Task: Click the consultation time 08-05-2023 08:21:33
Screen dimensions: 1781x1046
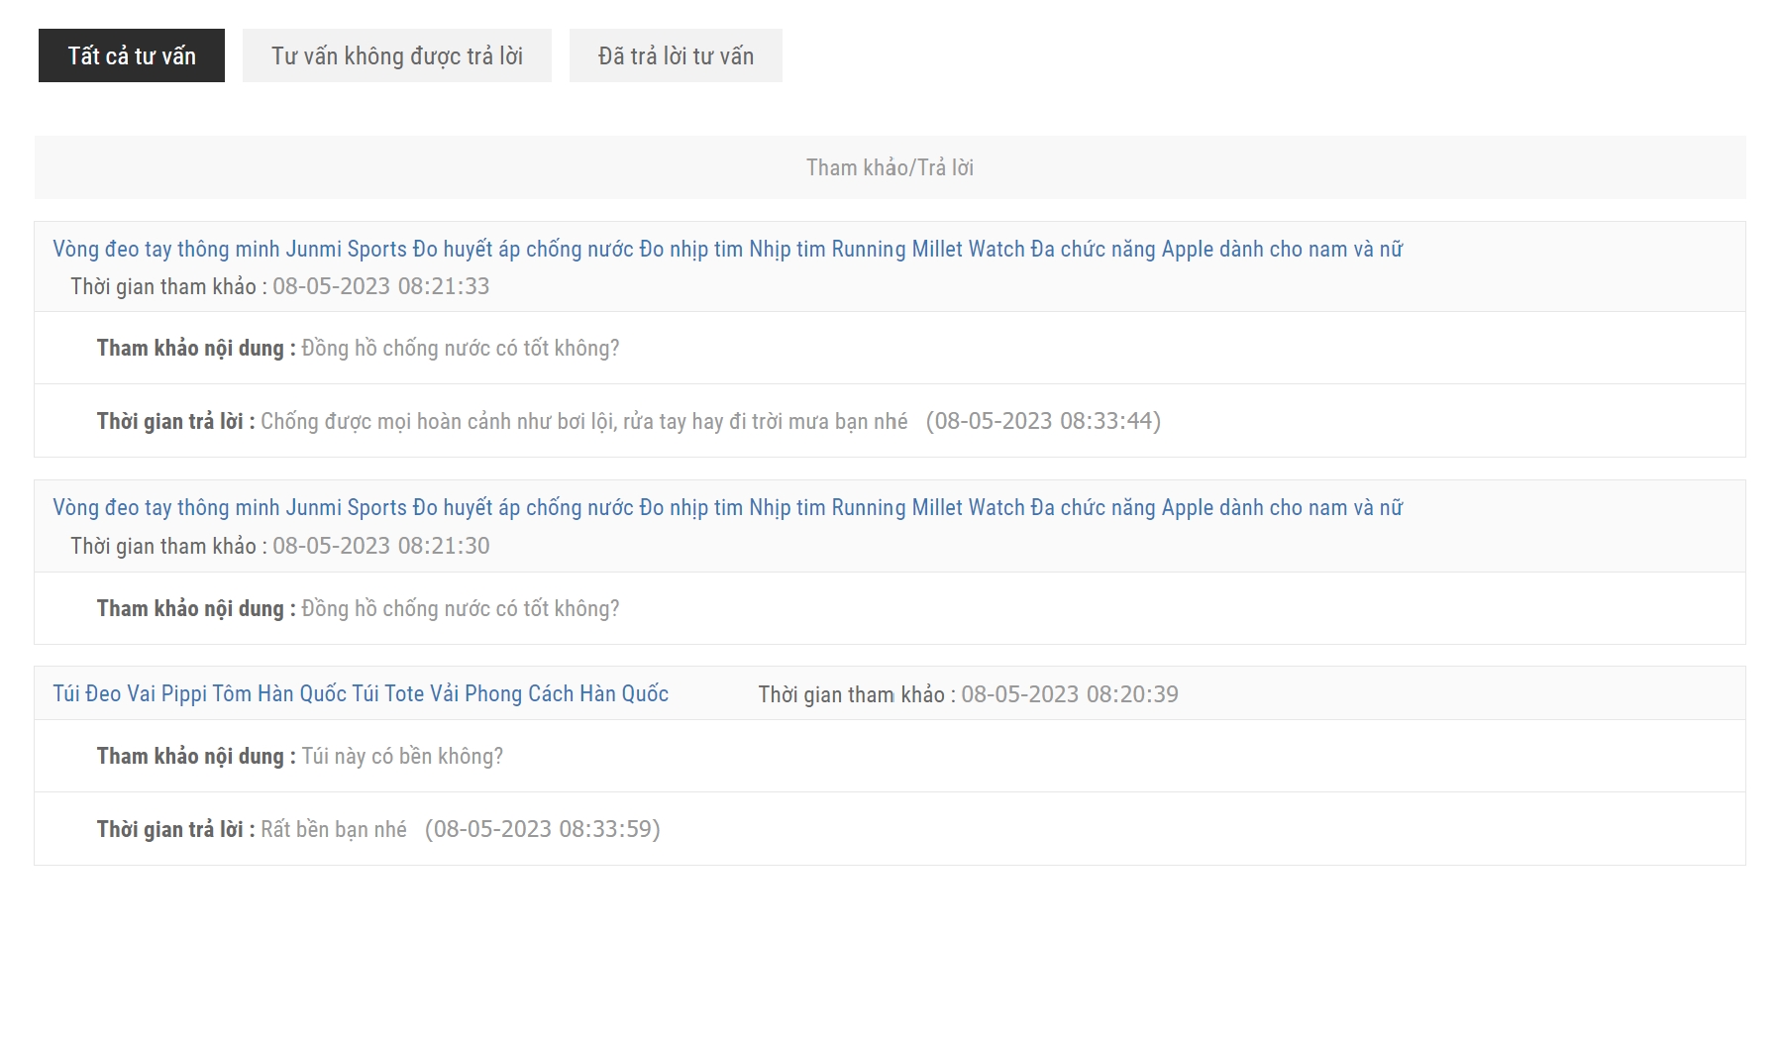Action: click(380, 286)
